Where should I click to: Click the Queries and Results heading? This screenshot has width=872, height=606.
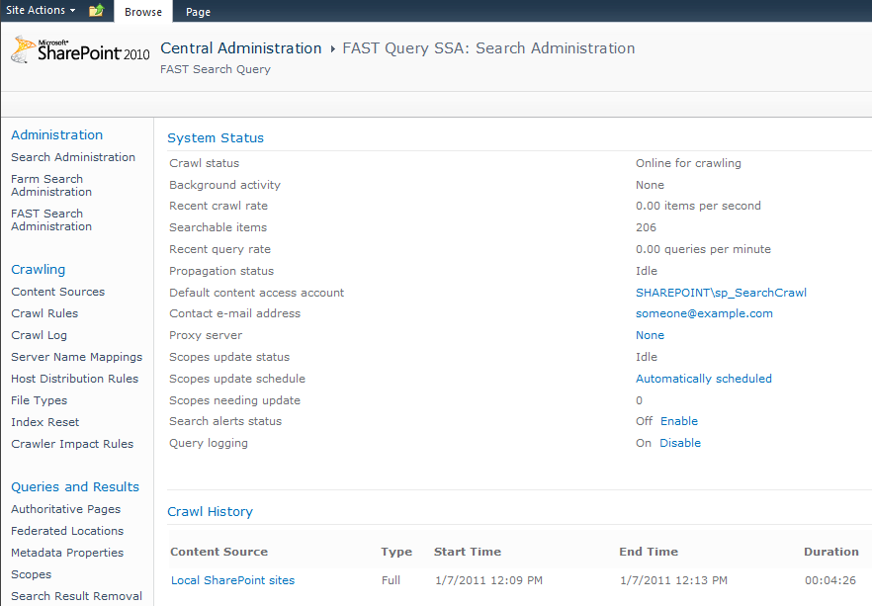pos(75,486)
